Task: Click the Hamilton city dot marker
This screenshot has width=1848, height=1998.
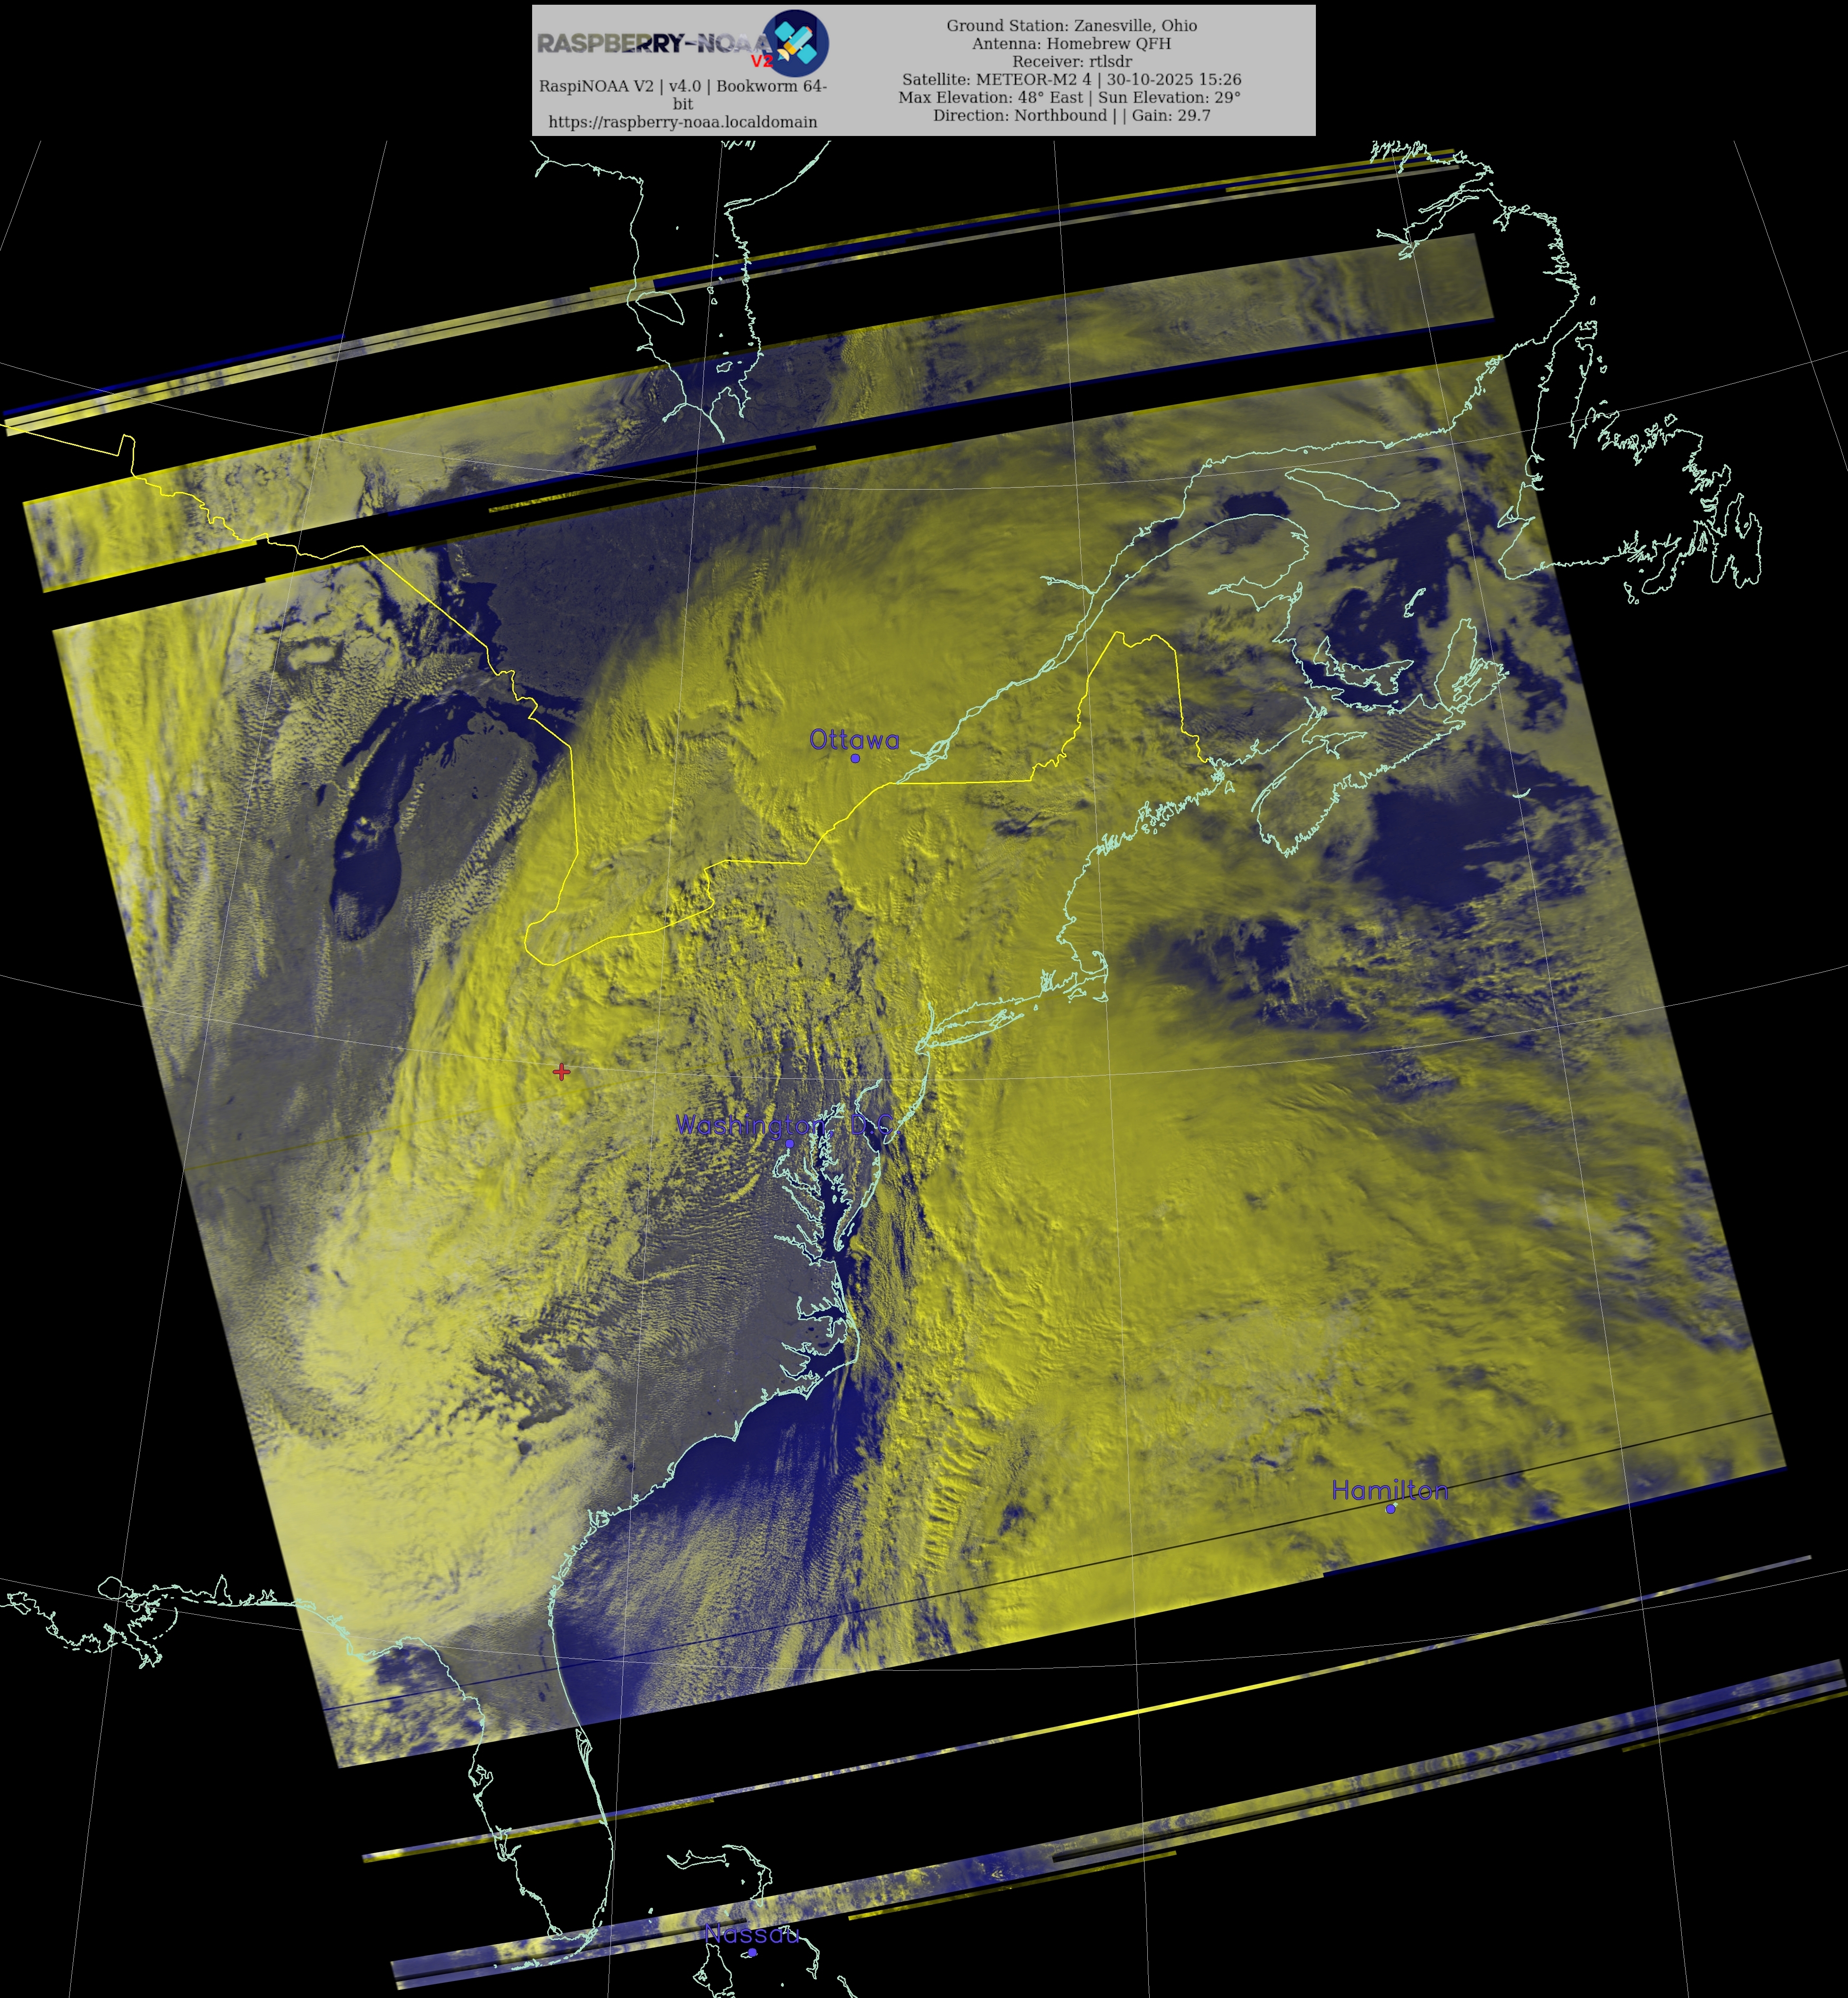Action: click(x=1390, y=1508)
